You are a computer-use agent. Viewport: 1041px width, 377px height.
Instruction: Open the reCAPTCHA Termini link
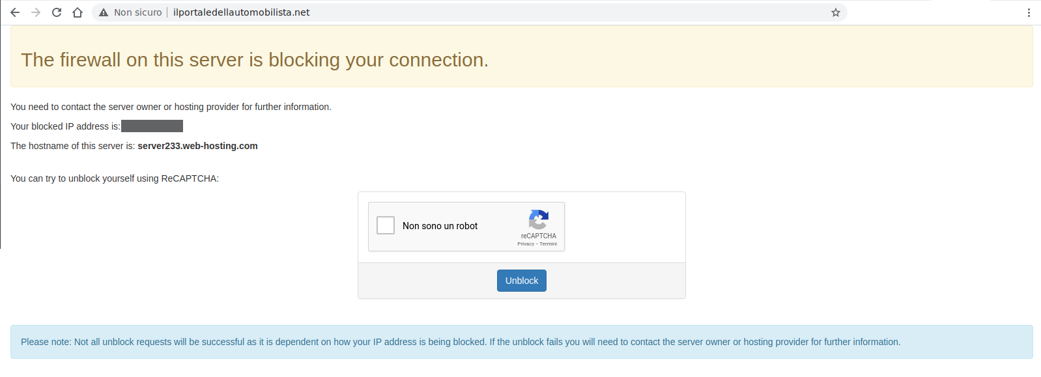pos(549,244)
